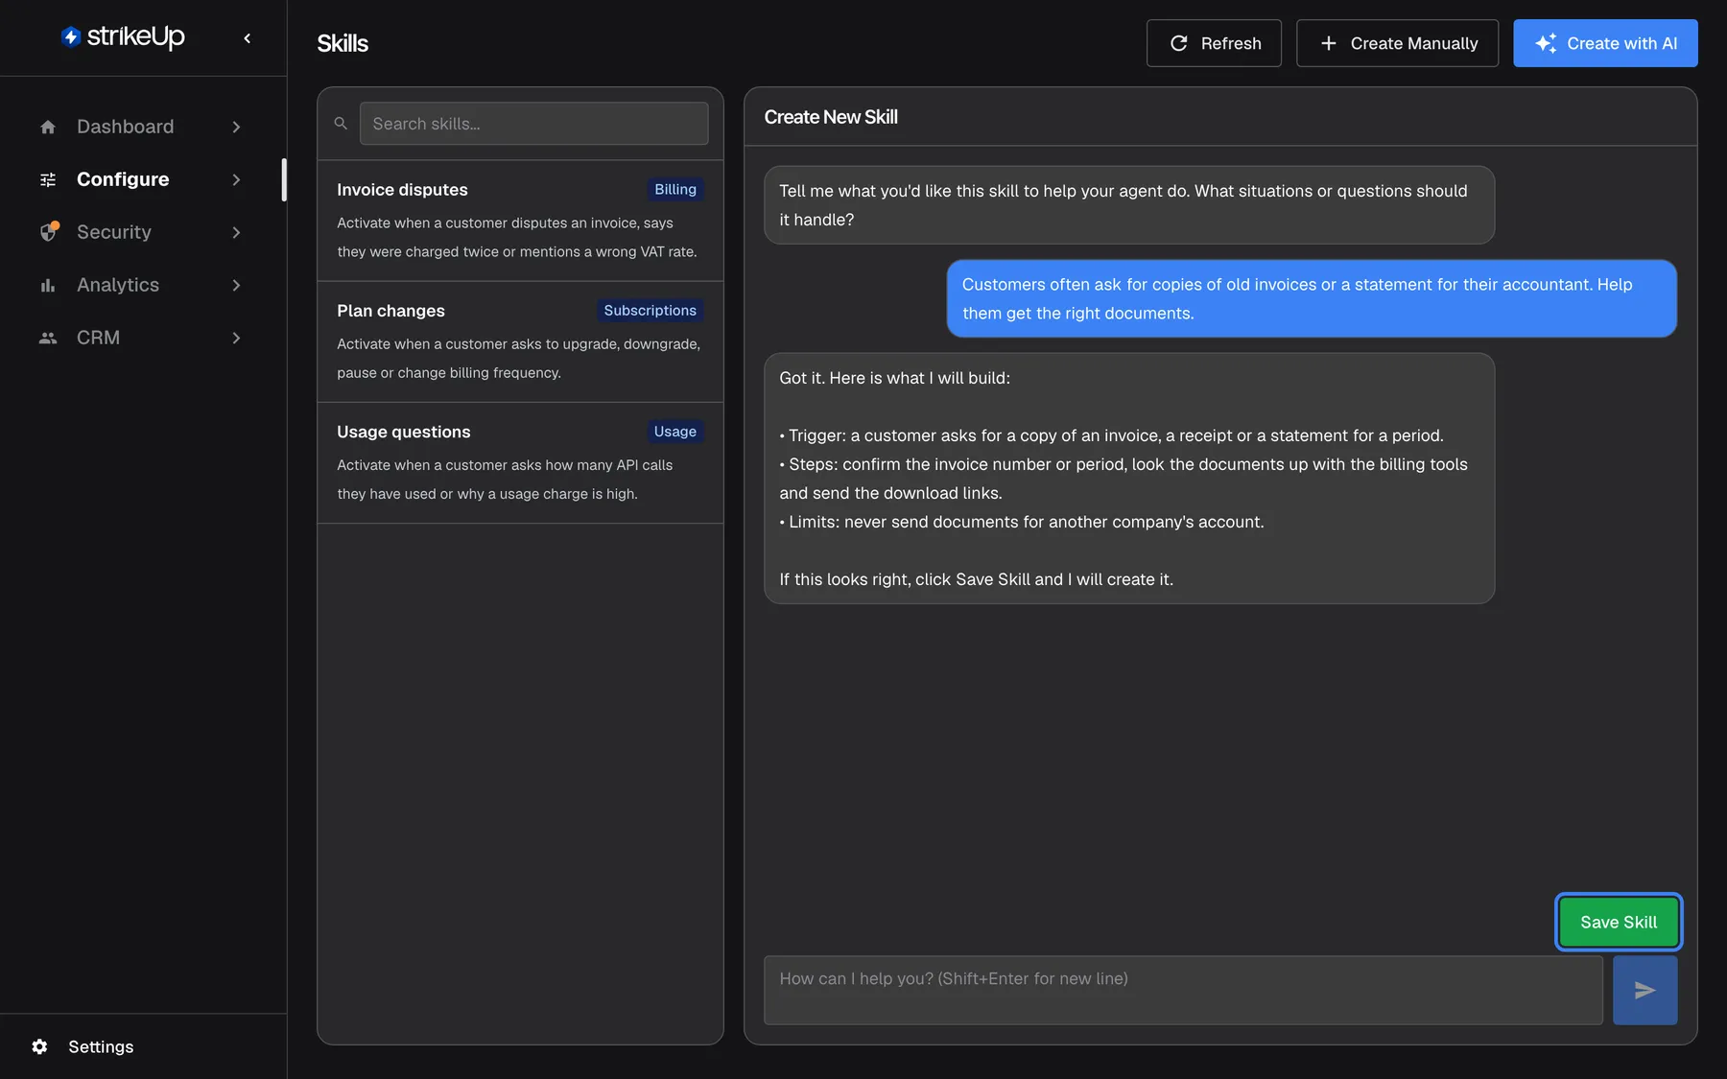Screen dimensions: 1727x1079
Task: Expand the Security menu chevron
Action: (236, 232)
